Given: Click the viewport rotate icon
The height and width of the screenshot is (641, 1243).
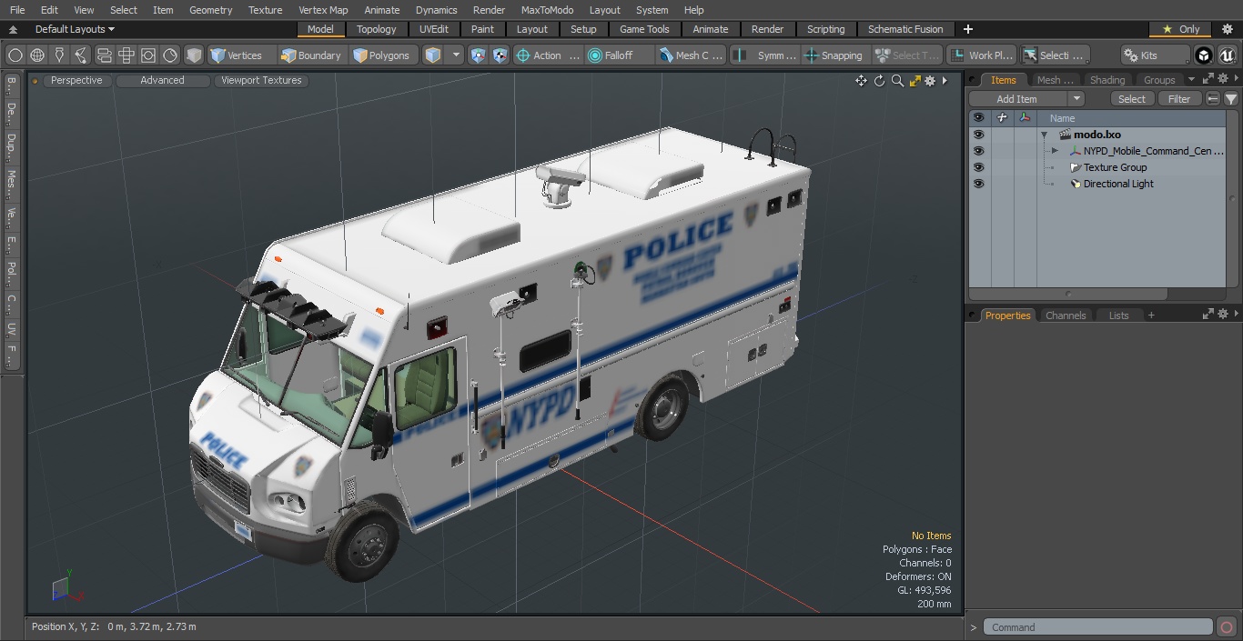Looking at the screenshot, I should click(879, 81).
